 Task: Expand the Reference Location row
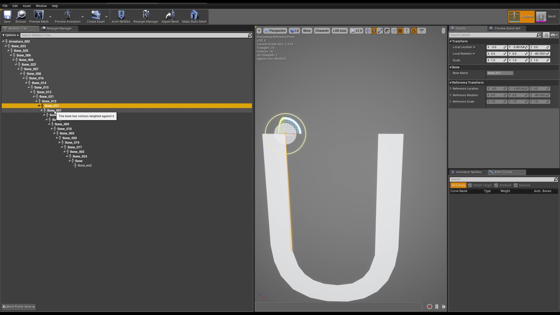pyautogui.click(x=451, y=89)
